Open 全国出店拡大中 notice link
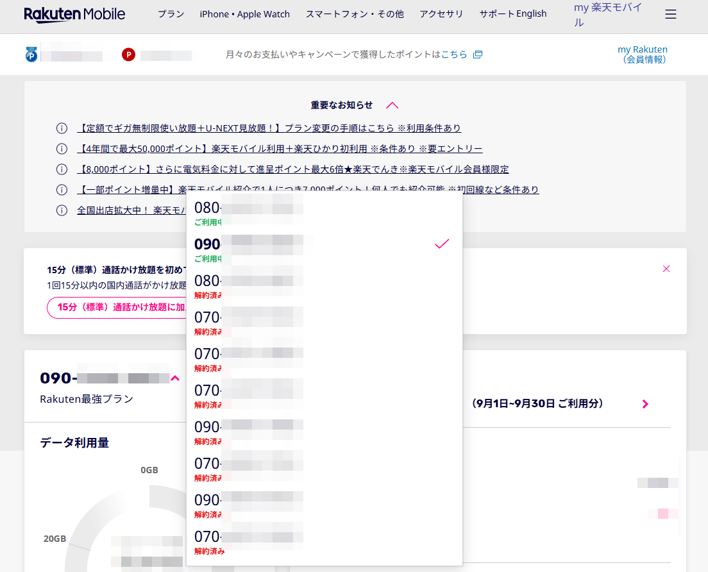Image resolution: width=708 pixels, height=572 pixels. (131, 210)
